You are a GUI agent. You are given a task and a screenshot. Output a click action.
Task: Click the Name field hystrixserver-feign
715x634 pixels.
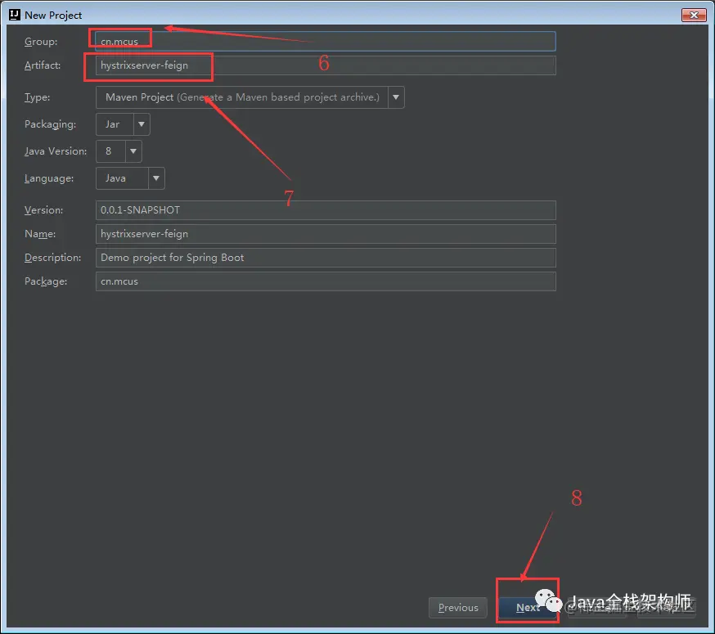[326, 234]
